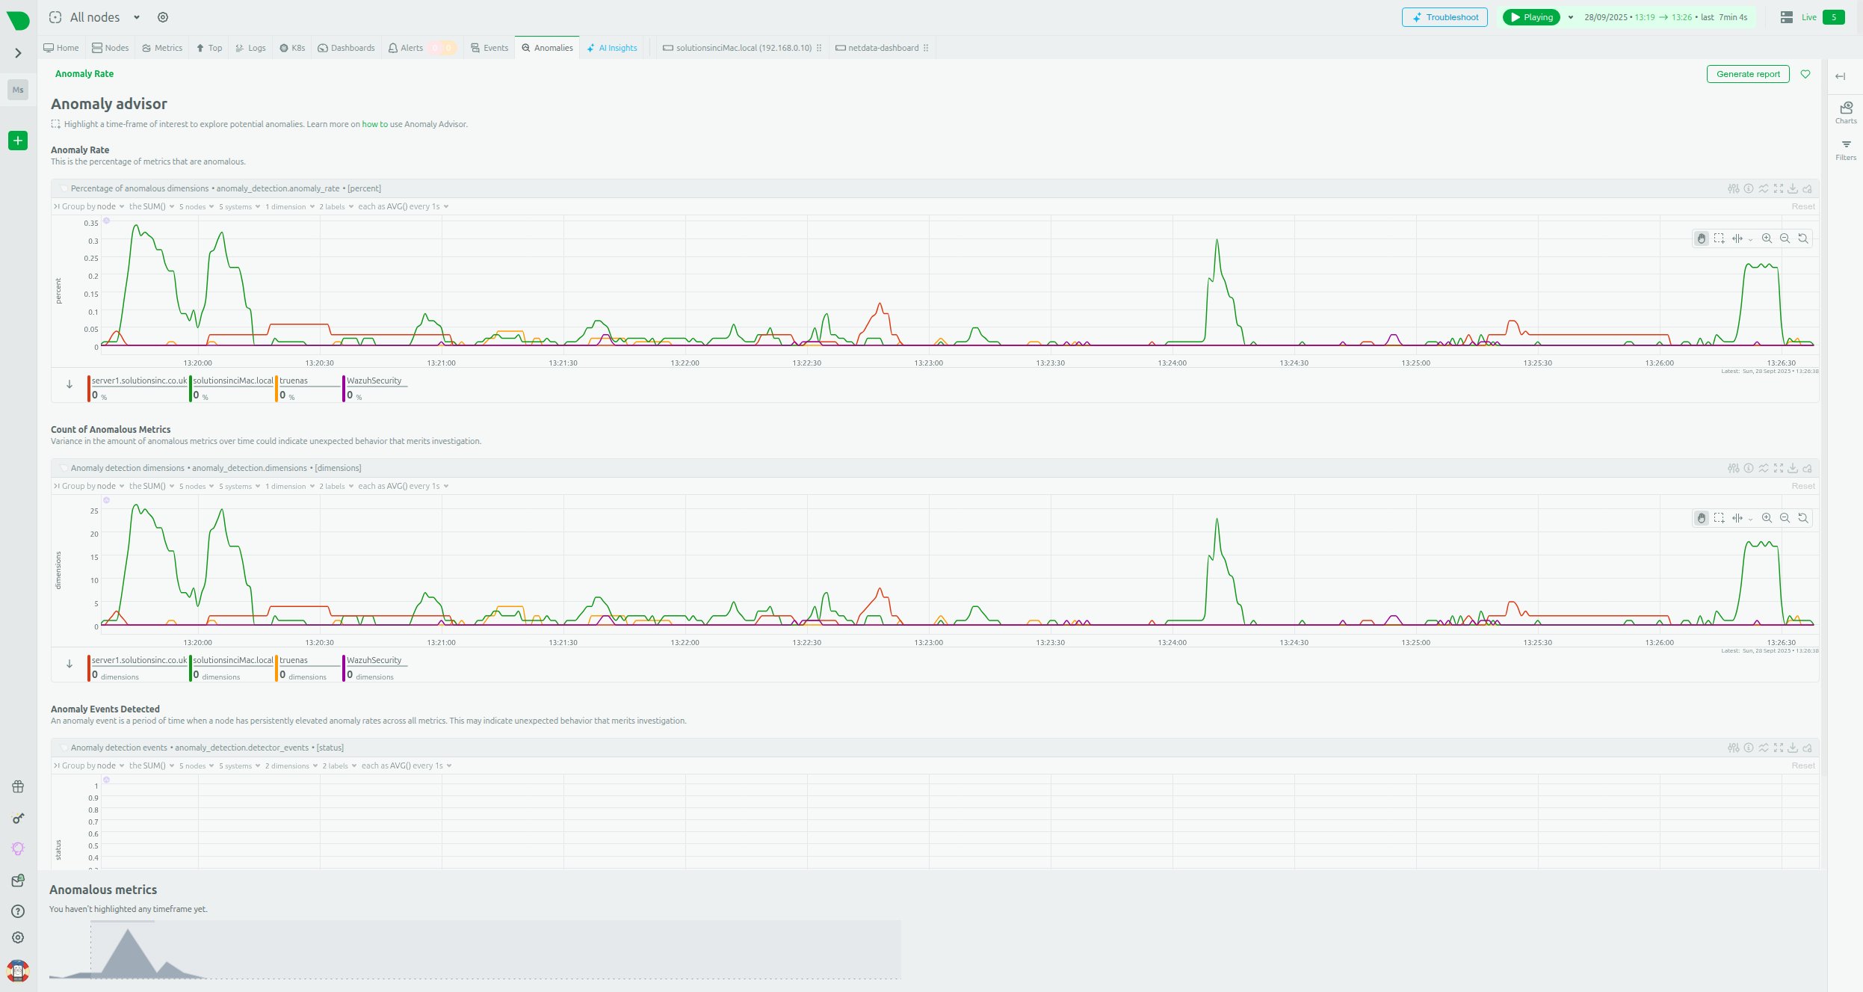Screen dimensions: 1863x992
Task: Open space settings gear beside All nodes
Action: (163, 17)
